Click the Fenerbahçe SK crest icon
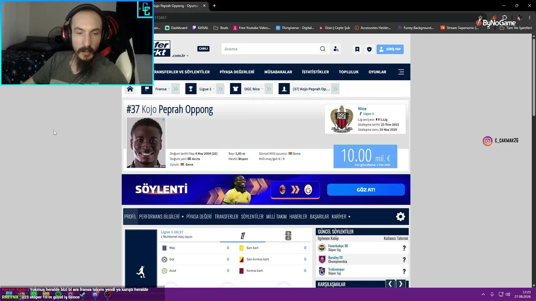 point(322,248)
